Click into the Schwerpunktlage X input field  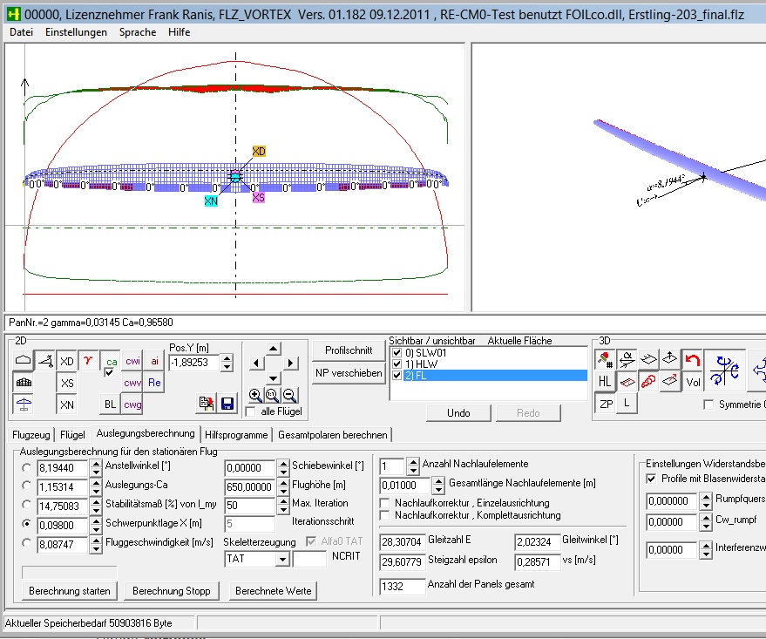60,524
